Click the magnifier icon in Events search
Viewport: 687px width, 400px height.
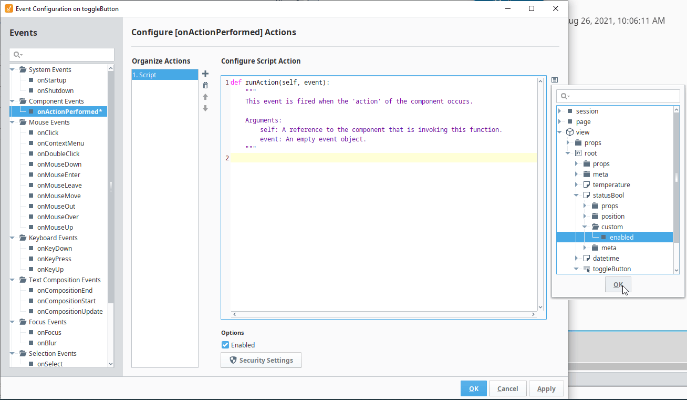(17, 55)
